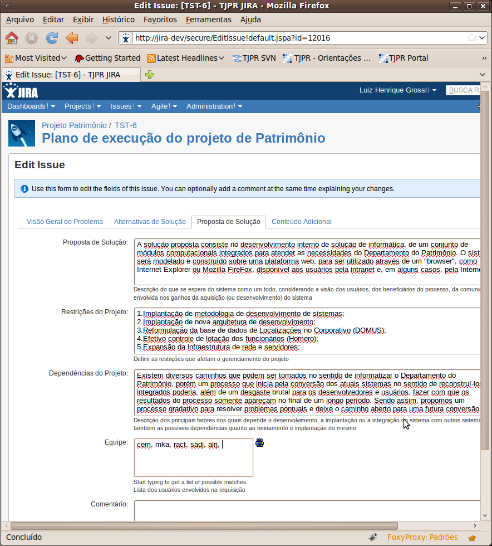Open the Projeto Patrimônio breadcrumb link
492x546 pixels.
pyautogui.click(x=74, y=125)
